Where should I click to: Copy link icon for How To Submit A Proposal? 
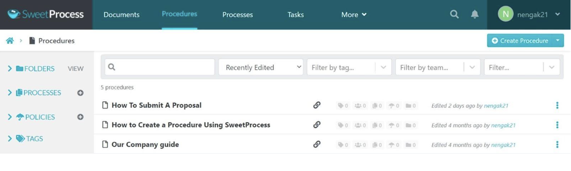(x=317, y=105)
